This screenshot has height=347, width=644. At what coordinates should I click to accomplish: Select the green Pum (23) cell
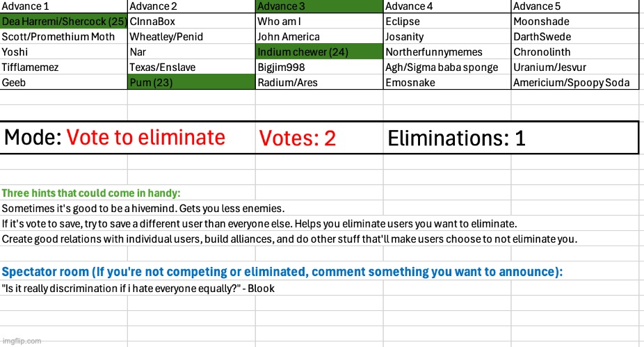tap(191, 83)
